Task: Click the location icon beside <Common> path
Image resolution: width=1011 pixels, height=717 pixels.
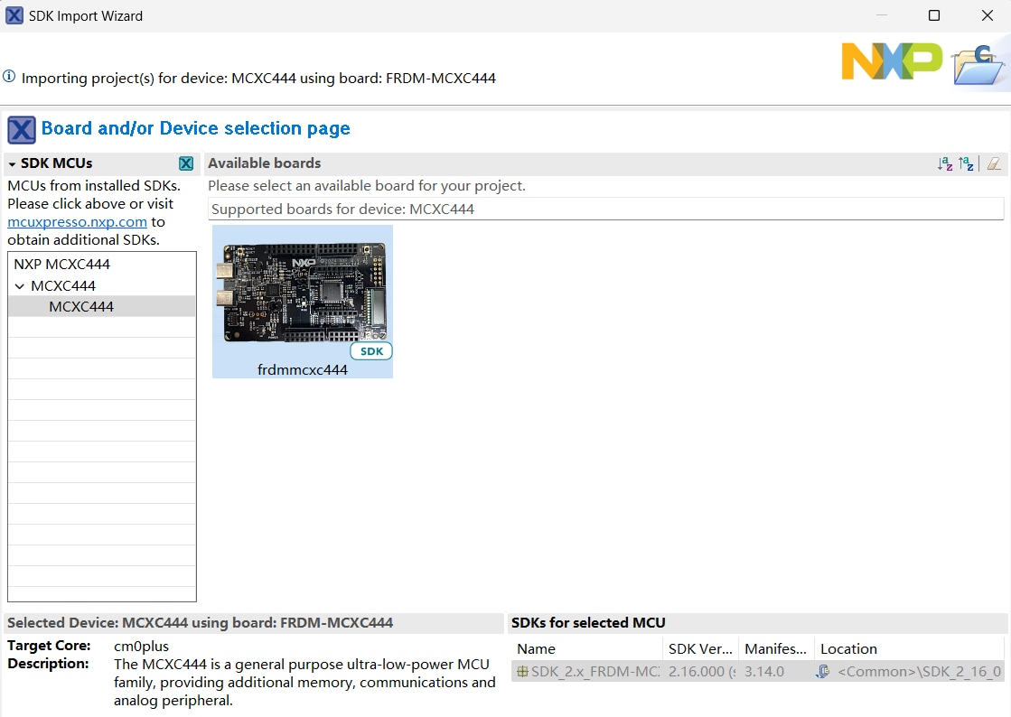Action: click(823, 672)
